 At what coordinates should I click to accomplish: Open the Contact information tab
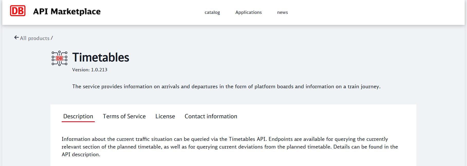point(211,116)
